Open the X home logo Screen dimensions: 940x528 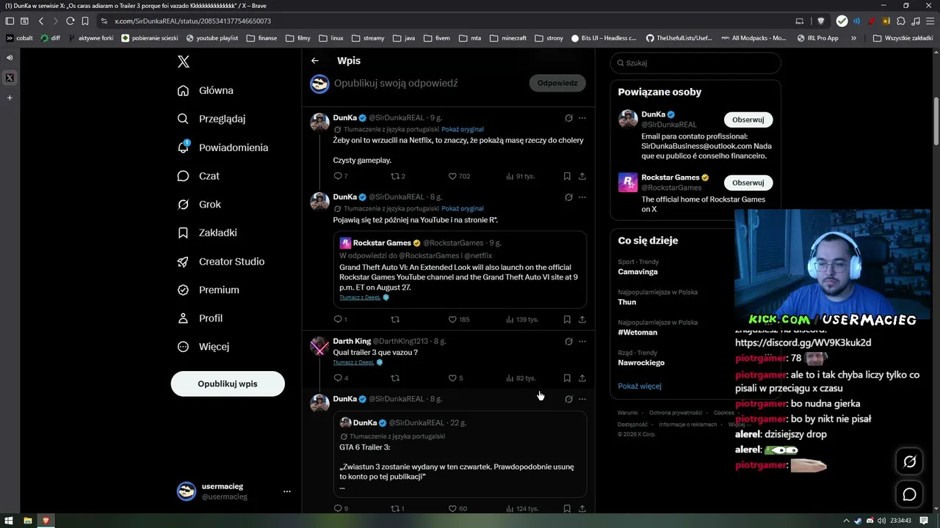[184, 62]
